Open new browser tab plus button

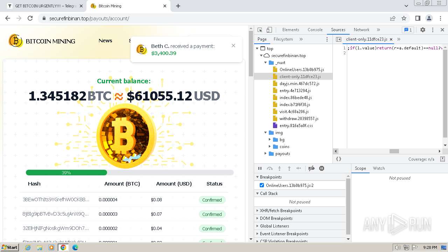pos(178,6)
